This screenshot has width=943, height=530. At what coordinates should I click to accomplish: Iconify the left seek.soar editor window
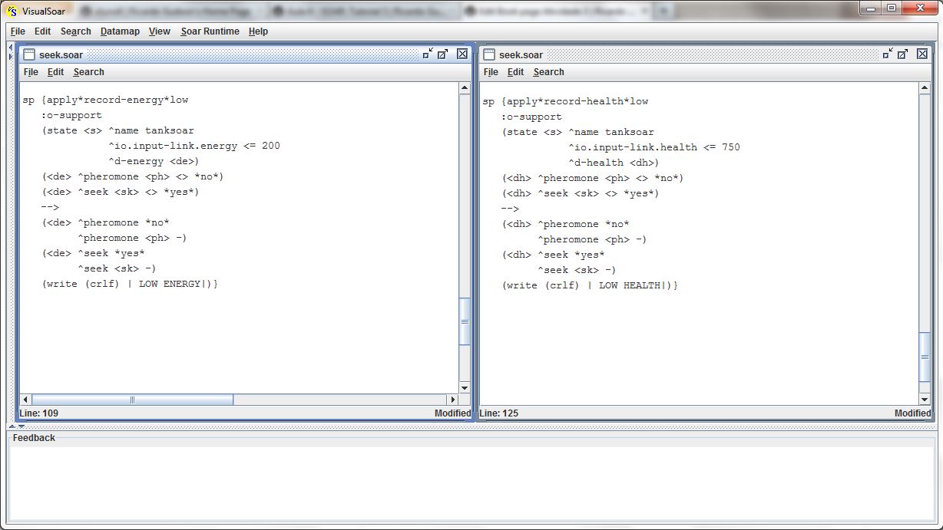tap(428, 54)
